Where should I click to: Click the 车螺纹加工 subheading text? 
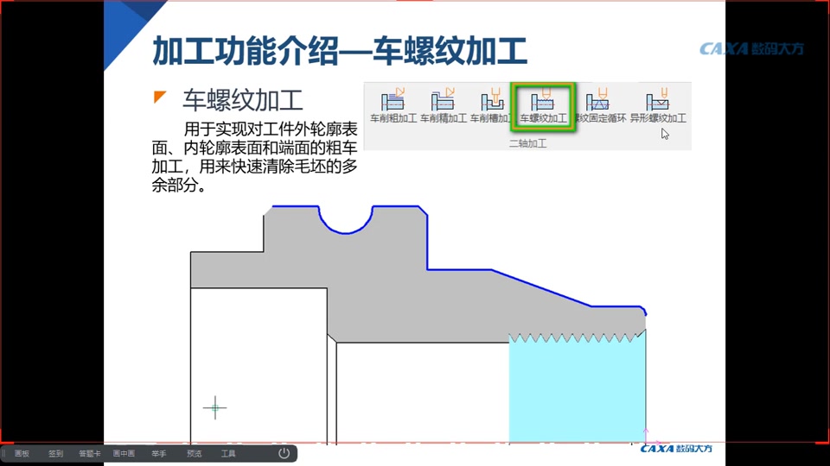coord(242,100)
